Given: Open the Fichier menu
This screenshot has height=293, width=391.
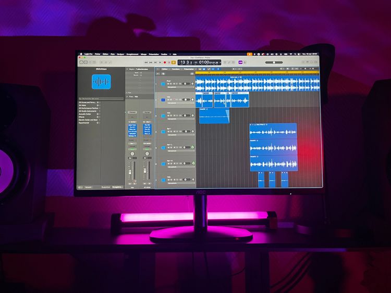Looking at the screenshot, I should 97,54.
